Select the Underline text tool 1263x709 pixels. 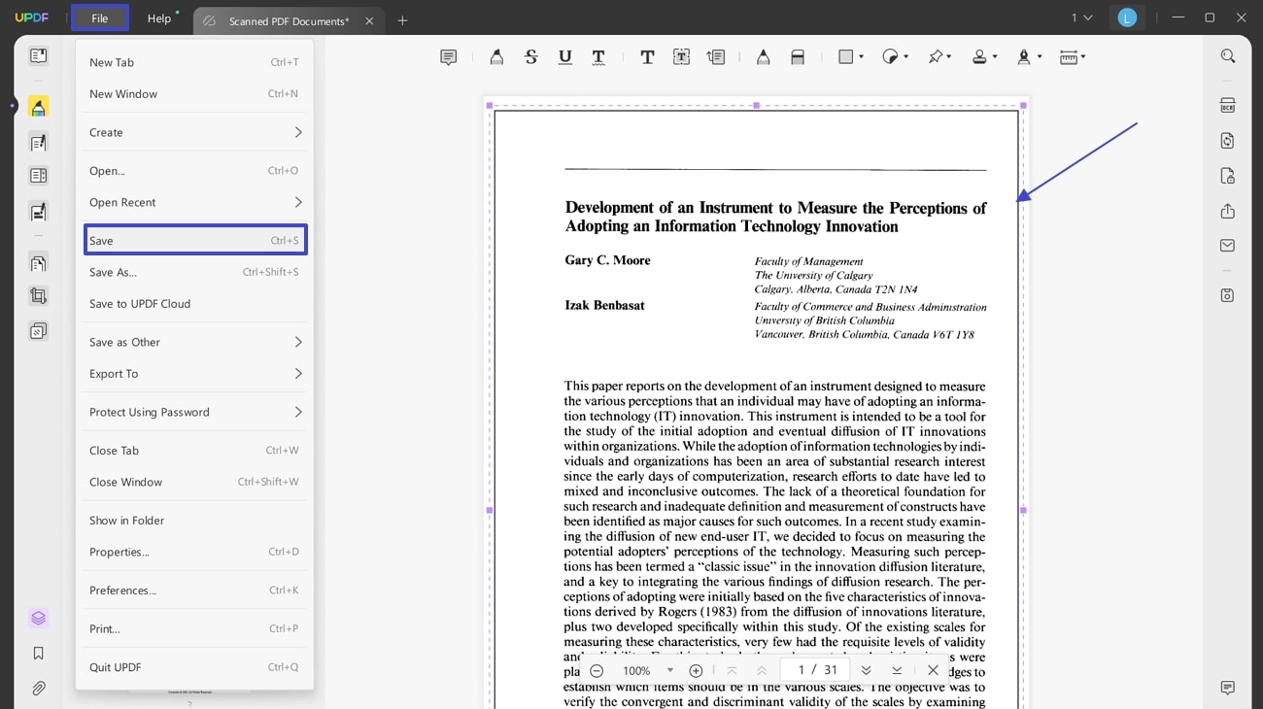point(564,56)
